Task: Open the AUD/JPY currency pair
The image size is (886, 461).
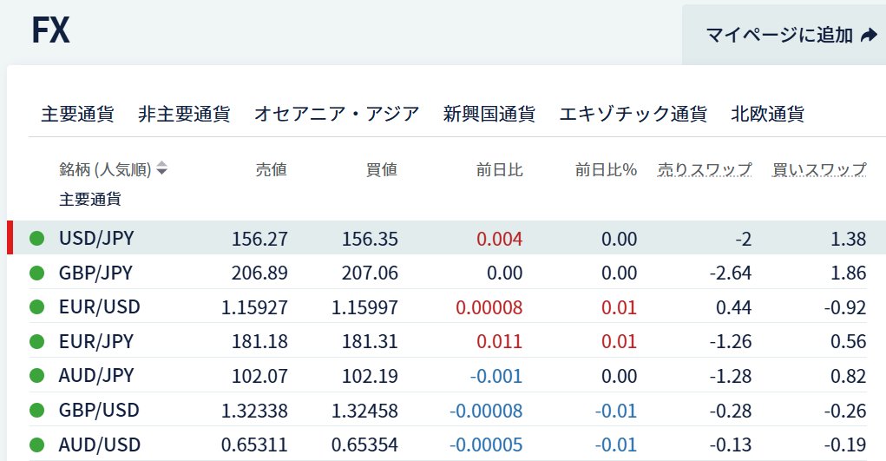Action: click(x=96, y=375)
